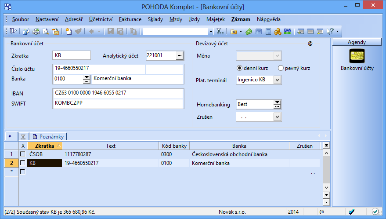Click the third note panel toolbar icon
The image size is (386, 219).
[320, 32]
